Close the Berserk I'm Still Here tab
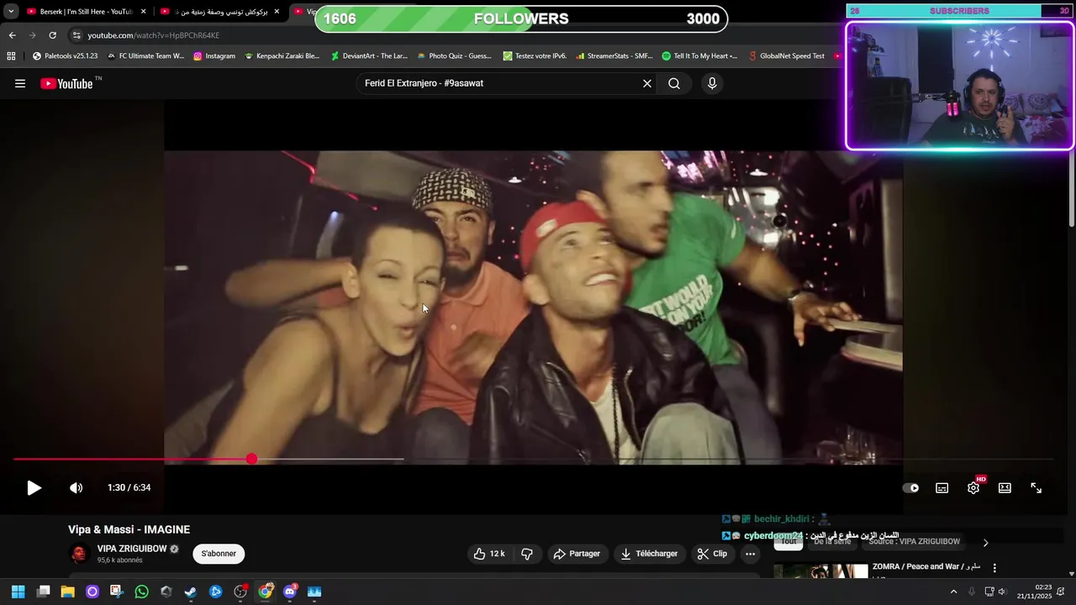 click(x=143, y=12)
